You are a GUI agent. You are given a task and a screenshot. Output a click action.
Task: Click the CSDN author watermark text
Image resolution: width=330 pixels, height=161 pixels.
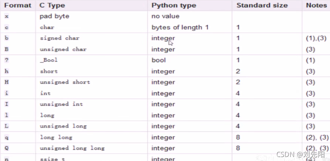pos(300,155)
